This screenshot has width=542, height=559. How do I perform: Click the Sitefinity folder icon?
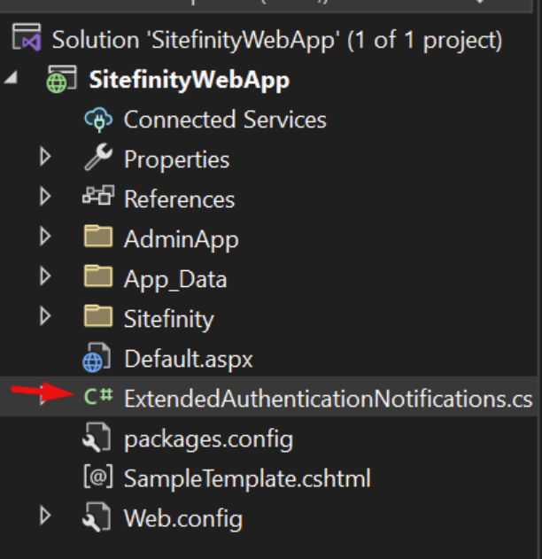point(98,316)
